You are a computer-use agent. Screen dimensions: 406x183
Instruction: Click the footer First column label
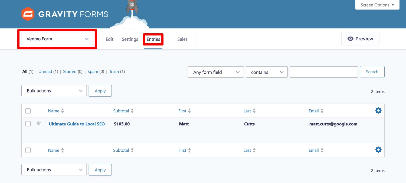point(182,150)
